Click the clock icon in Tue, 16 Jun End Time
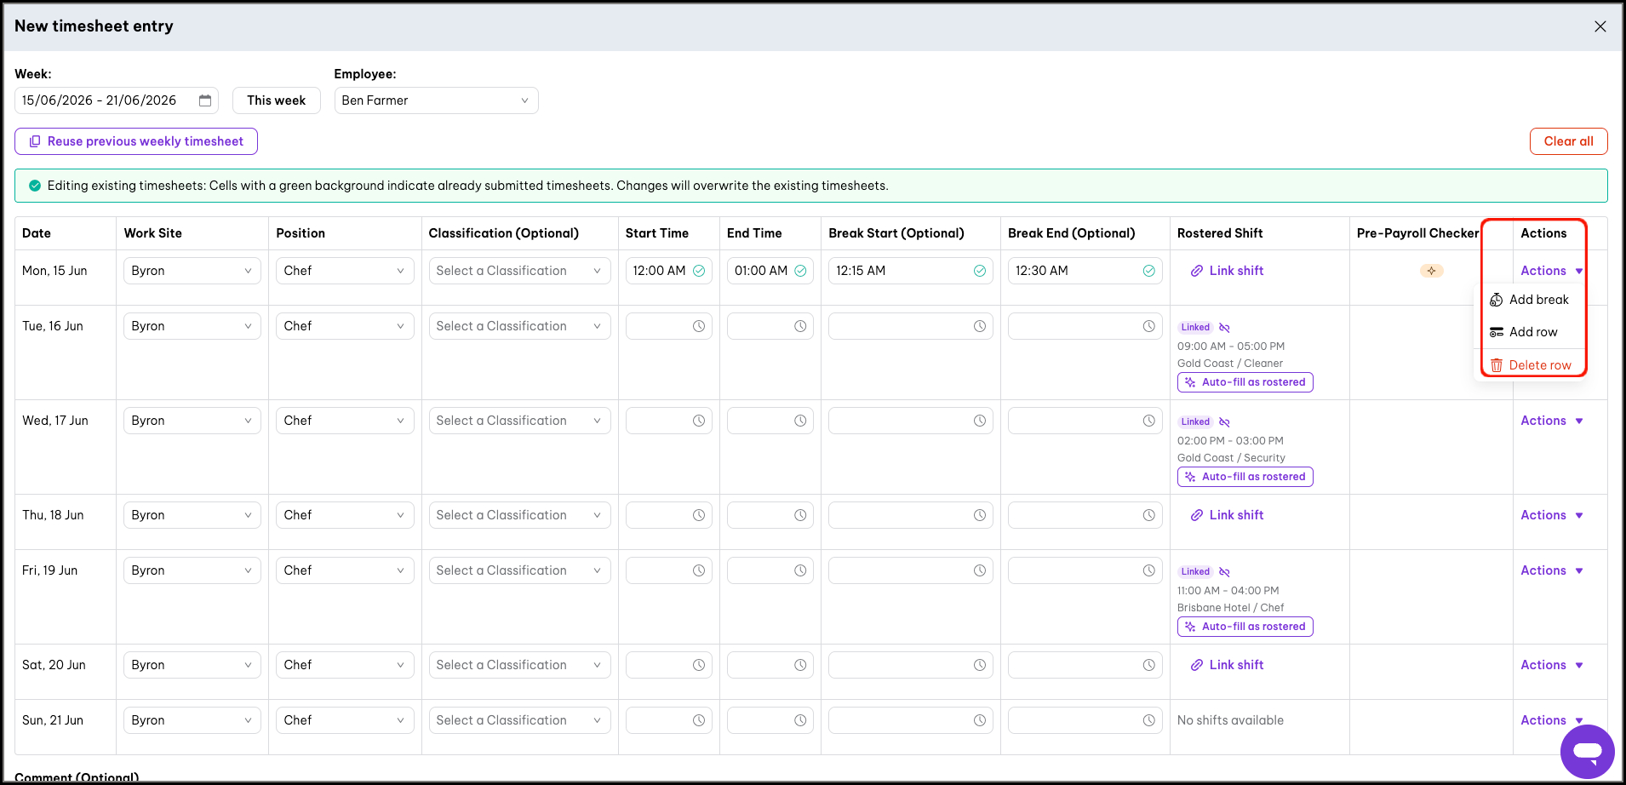 pos(800,326)
